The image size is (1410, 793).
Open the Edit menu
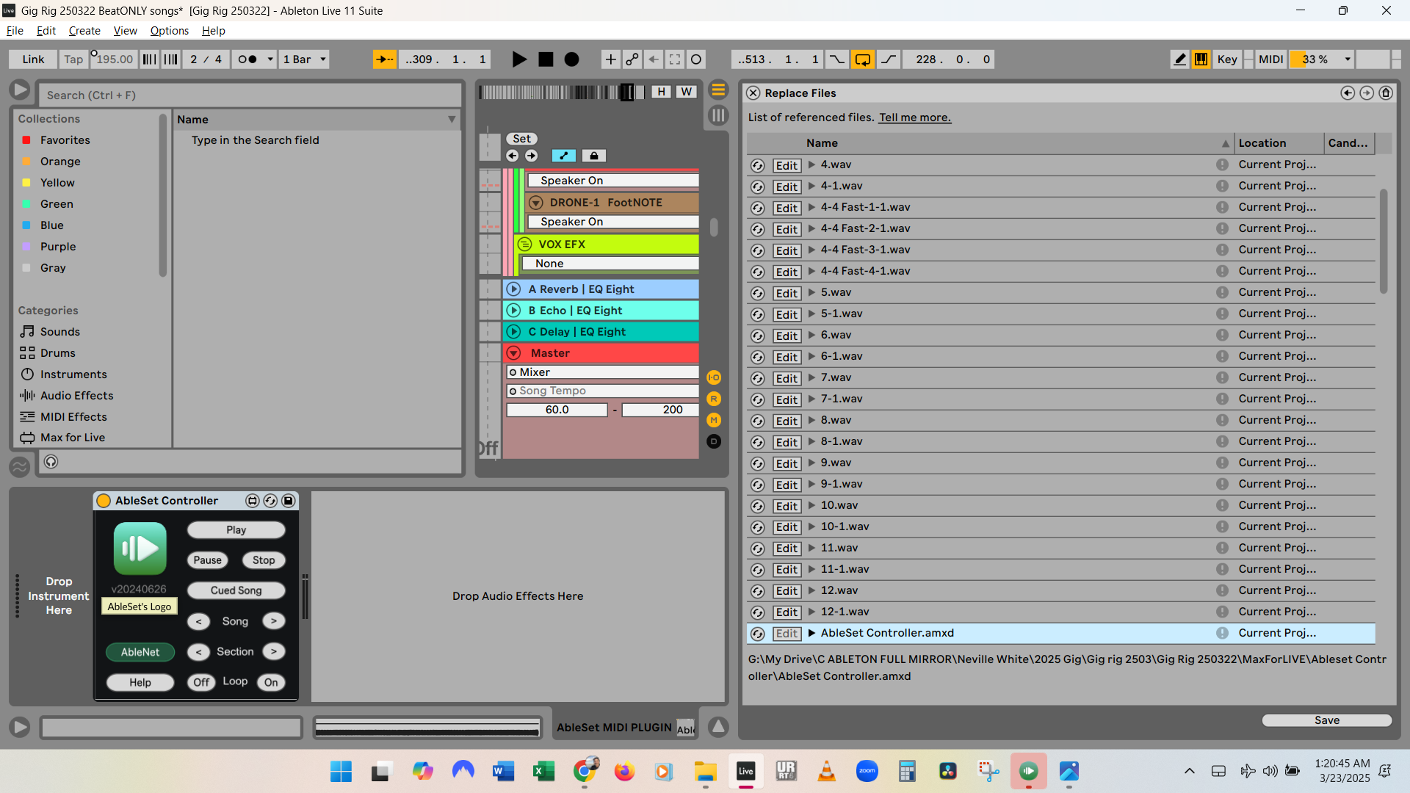pos(46,31)
